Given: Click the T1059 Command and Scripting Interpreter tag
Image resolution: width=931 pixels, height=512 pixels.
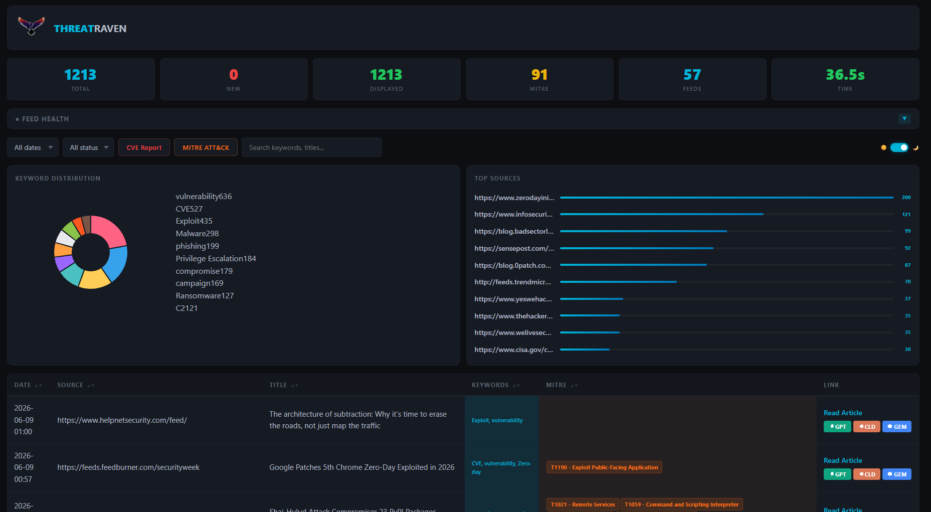Looking at the screenshot, I should 681,504.
